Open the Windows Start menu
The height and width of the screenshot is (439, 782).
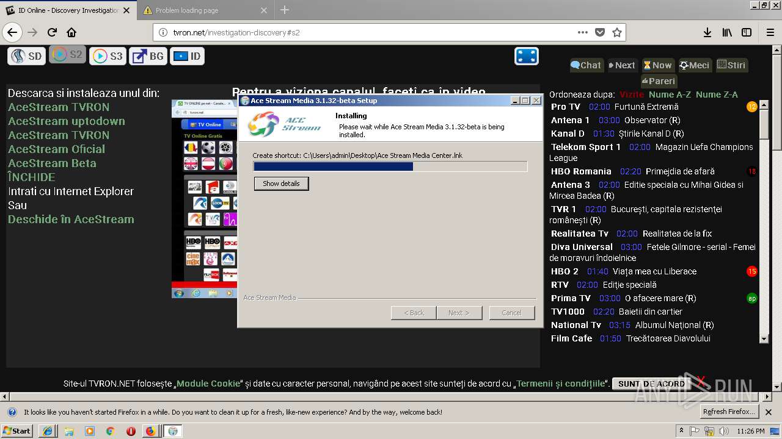pos(17,431)
